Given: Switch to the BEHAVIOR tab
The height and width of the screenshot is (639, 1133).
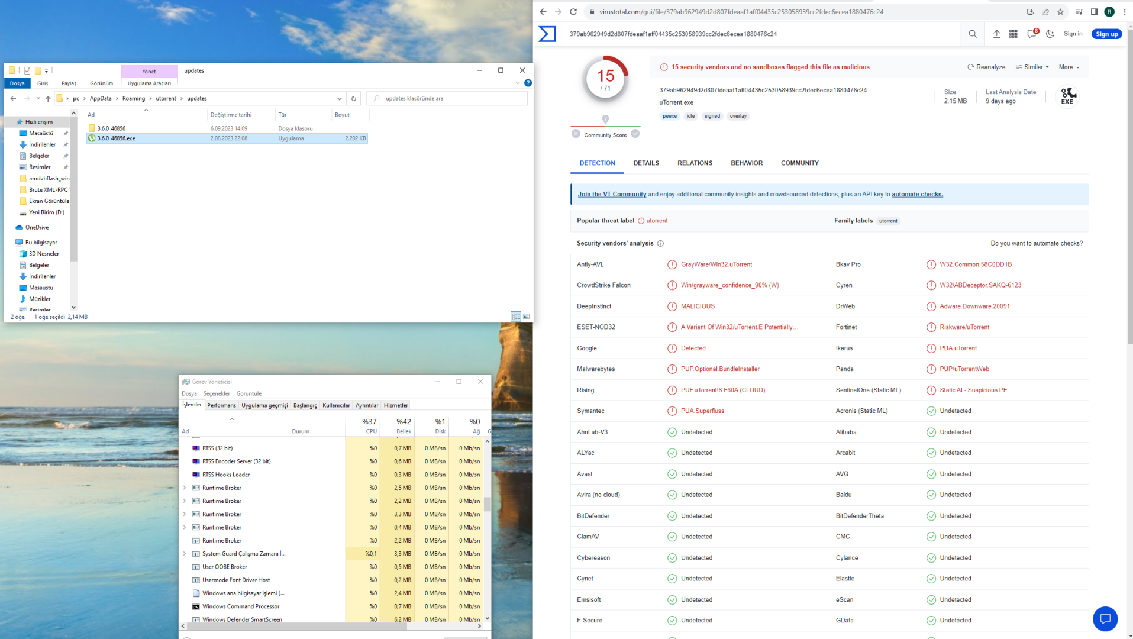Looking at the screenshot, I should point(747,163).
